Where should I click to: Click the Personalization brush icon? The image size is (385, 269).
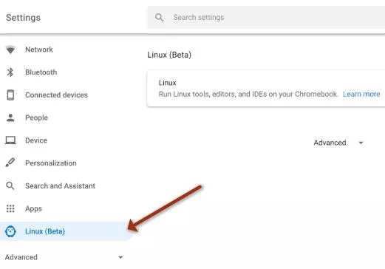point(10,163)
